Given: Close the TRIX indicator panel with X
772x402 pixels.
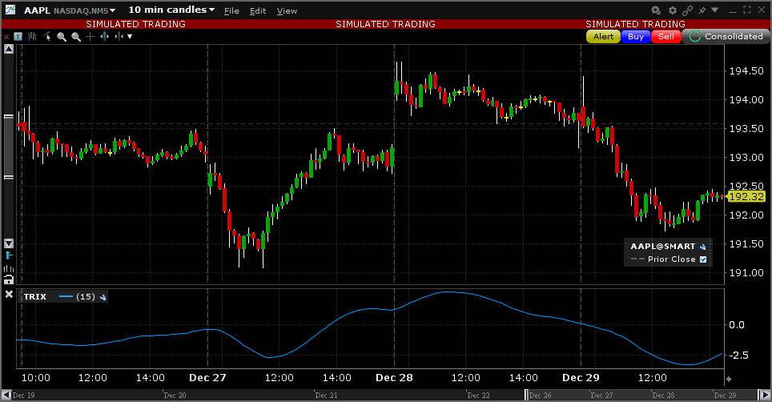Looking at the screenshot, I should coord(9,294).
